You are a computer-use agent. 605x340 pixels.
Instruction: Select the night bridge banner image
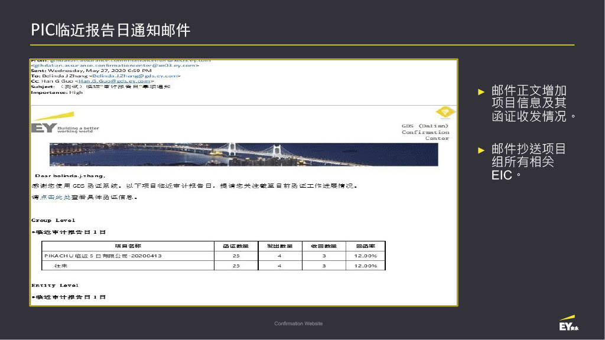(243, 154)
